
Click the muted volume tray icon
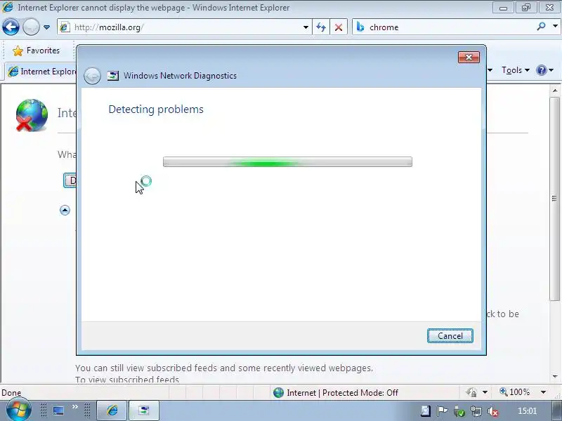coord(493,411)
